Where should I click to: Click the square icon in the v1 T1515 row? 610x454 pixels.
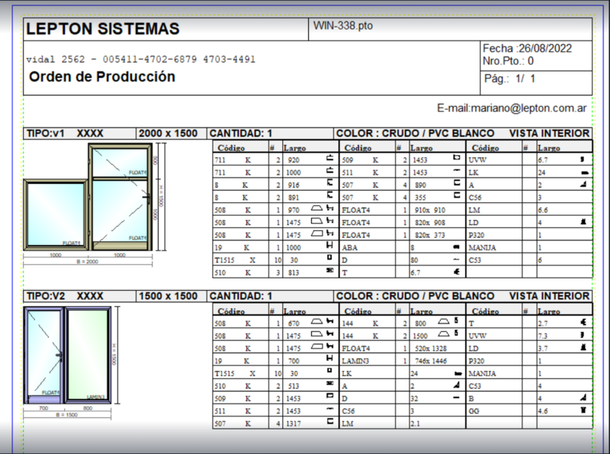(329, 258)
